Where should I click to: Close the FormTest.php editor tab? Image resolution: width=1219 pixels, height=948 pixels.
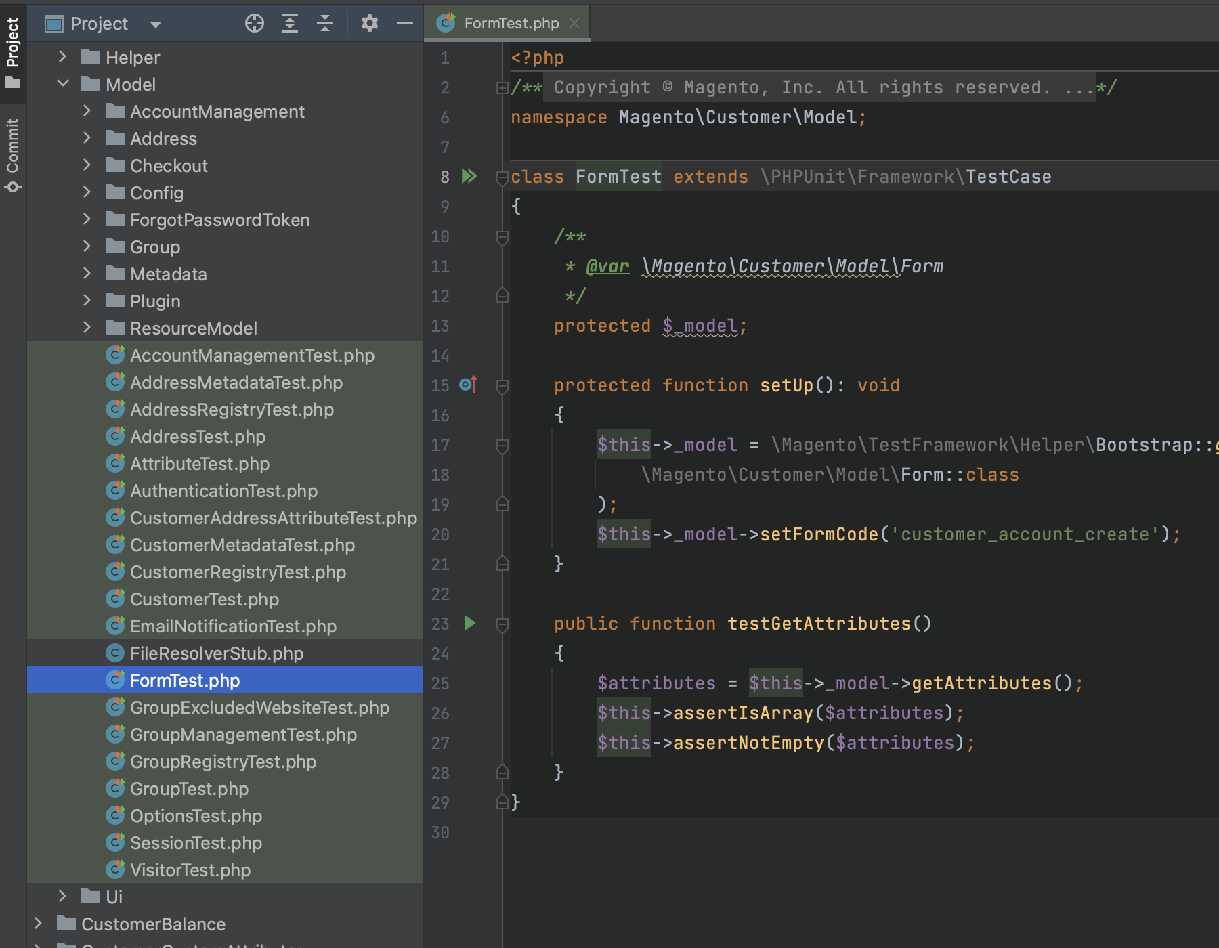574,23
